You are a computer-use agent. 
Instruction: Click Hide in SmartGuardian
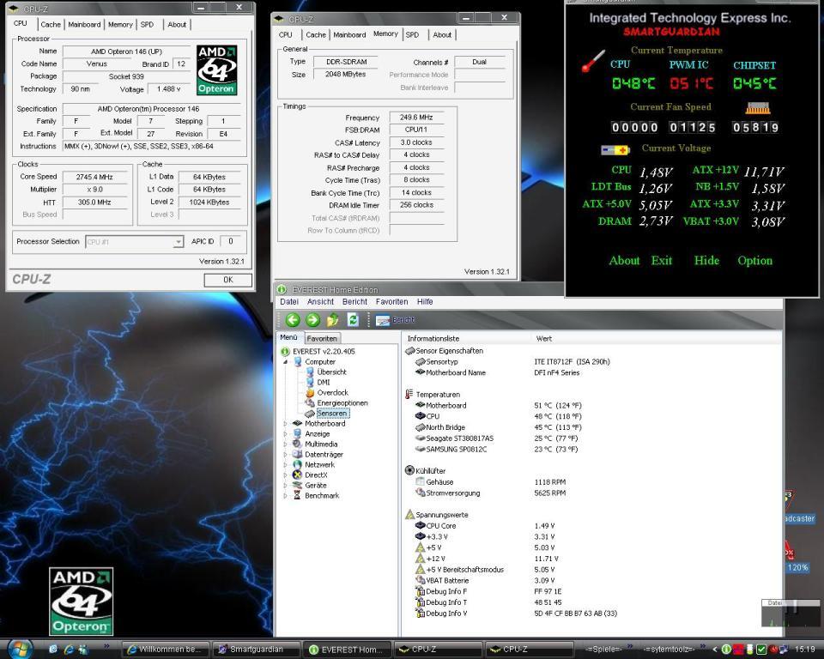706,260
